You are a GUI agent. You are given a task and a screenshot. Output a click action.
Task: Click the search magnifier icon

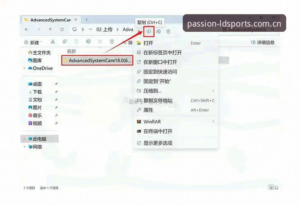(x=272, y=29)
